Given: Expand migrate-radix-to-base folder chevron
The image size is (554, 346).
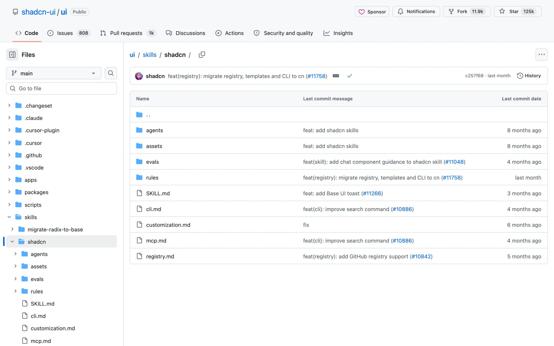Looking at the screenshot, I should 12,229.
